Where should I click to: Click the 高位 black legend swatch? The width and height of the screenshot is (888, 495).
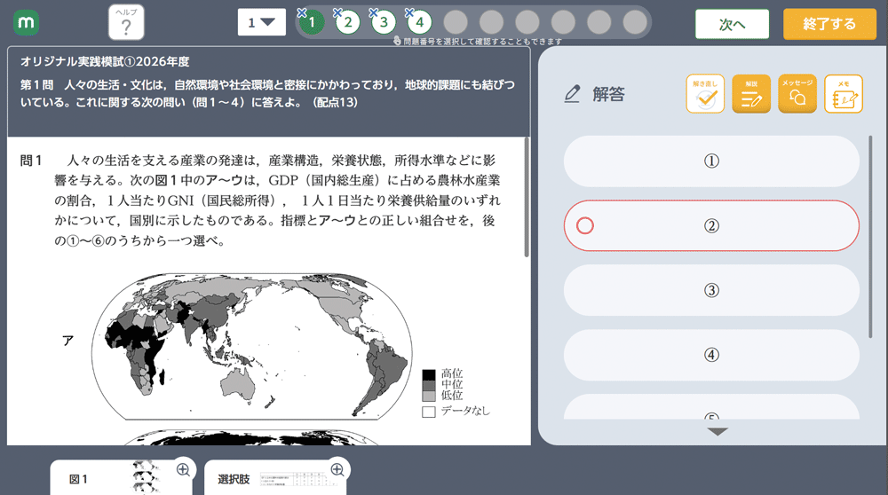click(429, 374)
